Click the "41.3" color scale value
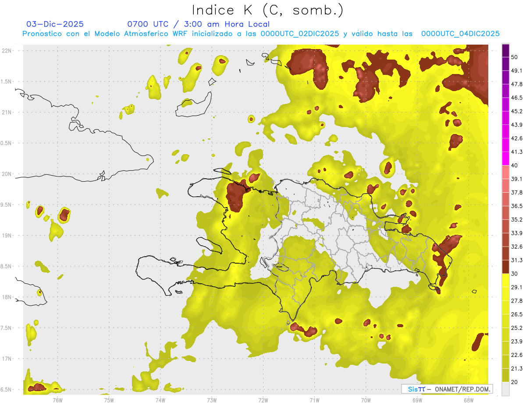The image size is (526, 406). (517, 152)
